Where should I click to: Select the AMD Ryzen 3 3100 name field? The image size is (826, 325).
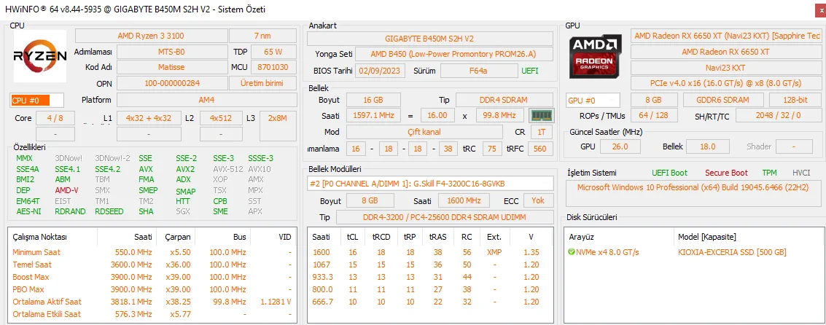coord(151,36)
